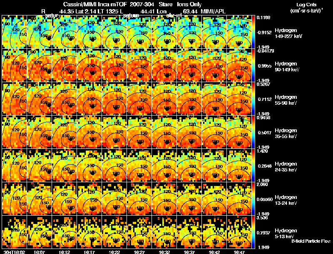
Task: Click the '3.536' scale maximum value
Action: (262, 218)
